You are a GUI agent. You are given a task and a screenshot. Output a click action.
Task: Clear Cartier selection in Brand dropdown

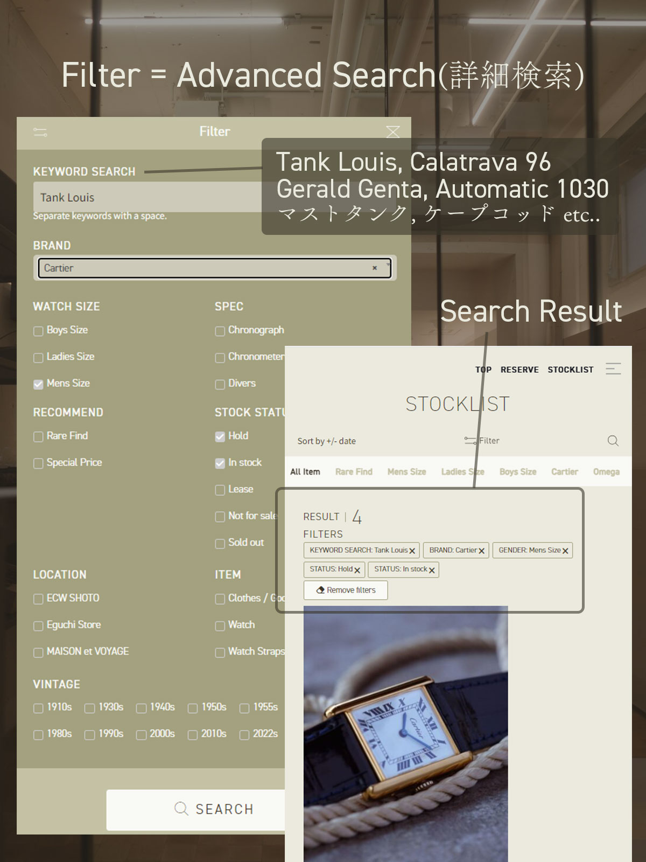[375, 268]
